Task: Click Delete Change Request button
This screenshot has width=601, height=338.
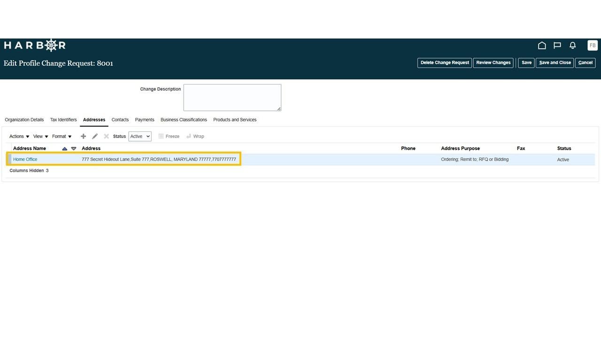Action: coord(445,63)
